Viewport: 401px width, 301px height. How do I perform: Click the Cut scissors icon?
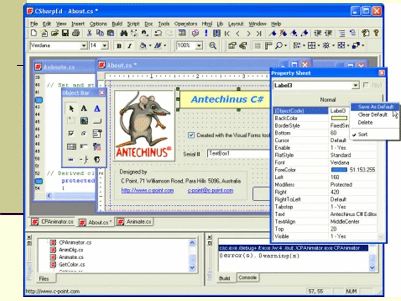coord(89,33)
